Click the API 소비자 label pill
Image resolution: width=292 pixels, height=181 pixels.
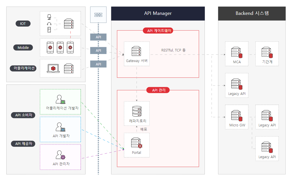click(23, 115)
